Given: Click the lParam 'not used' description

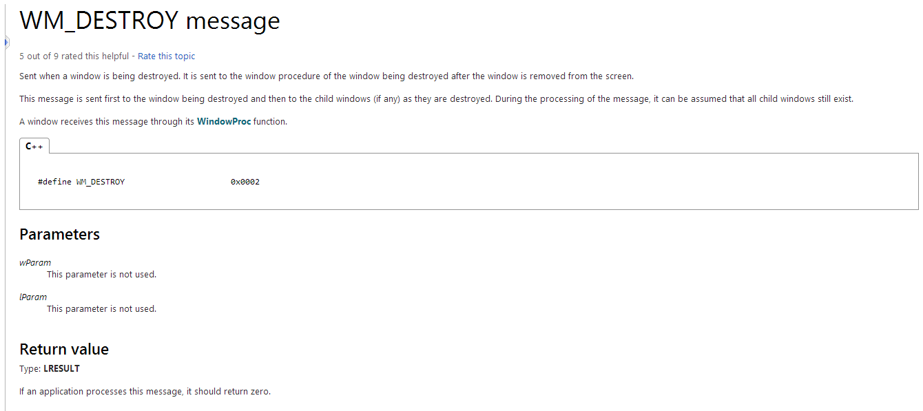Looking at the screenshot, I should 101,308.
